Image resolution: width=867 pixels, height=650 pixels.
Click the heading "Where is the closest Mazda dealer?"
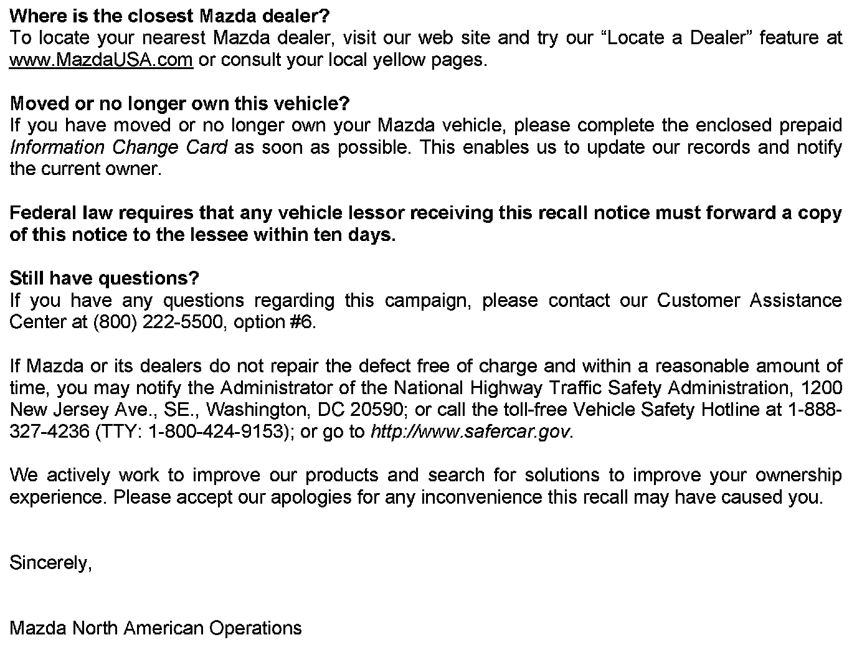(169, 16)
